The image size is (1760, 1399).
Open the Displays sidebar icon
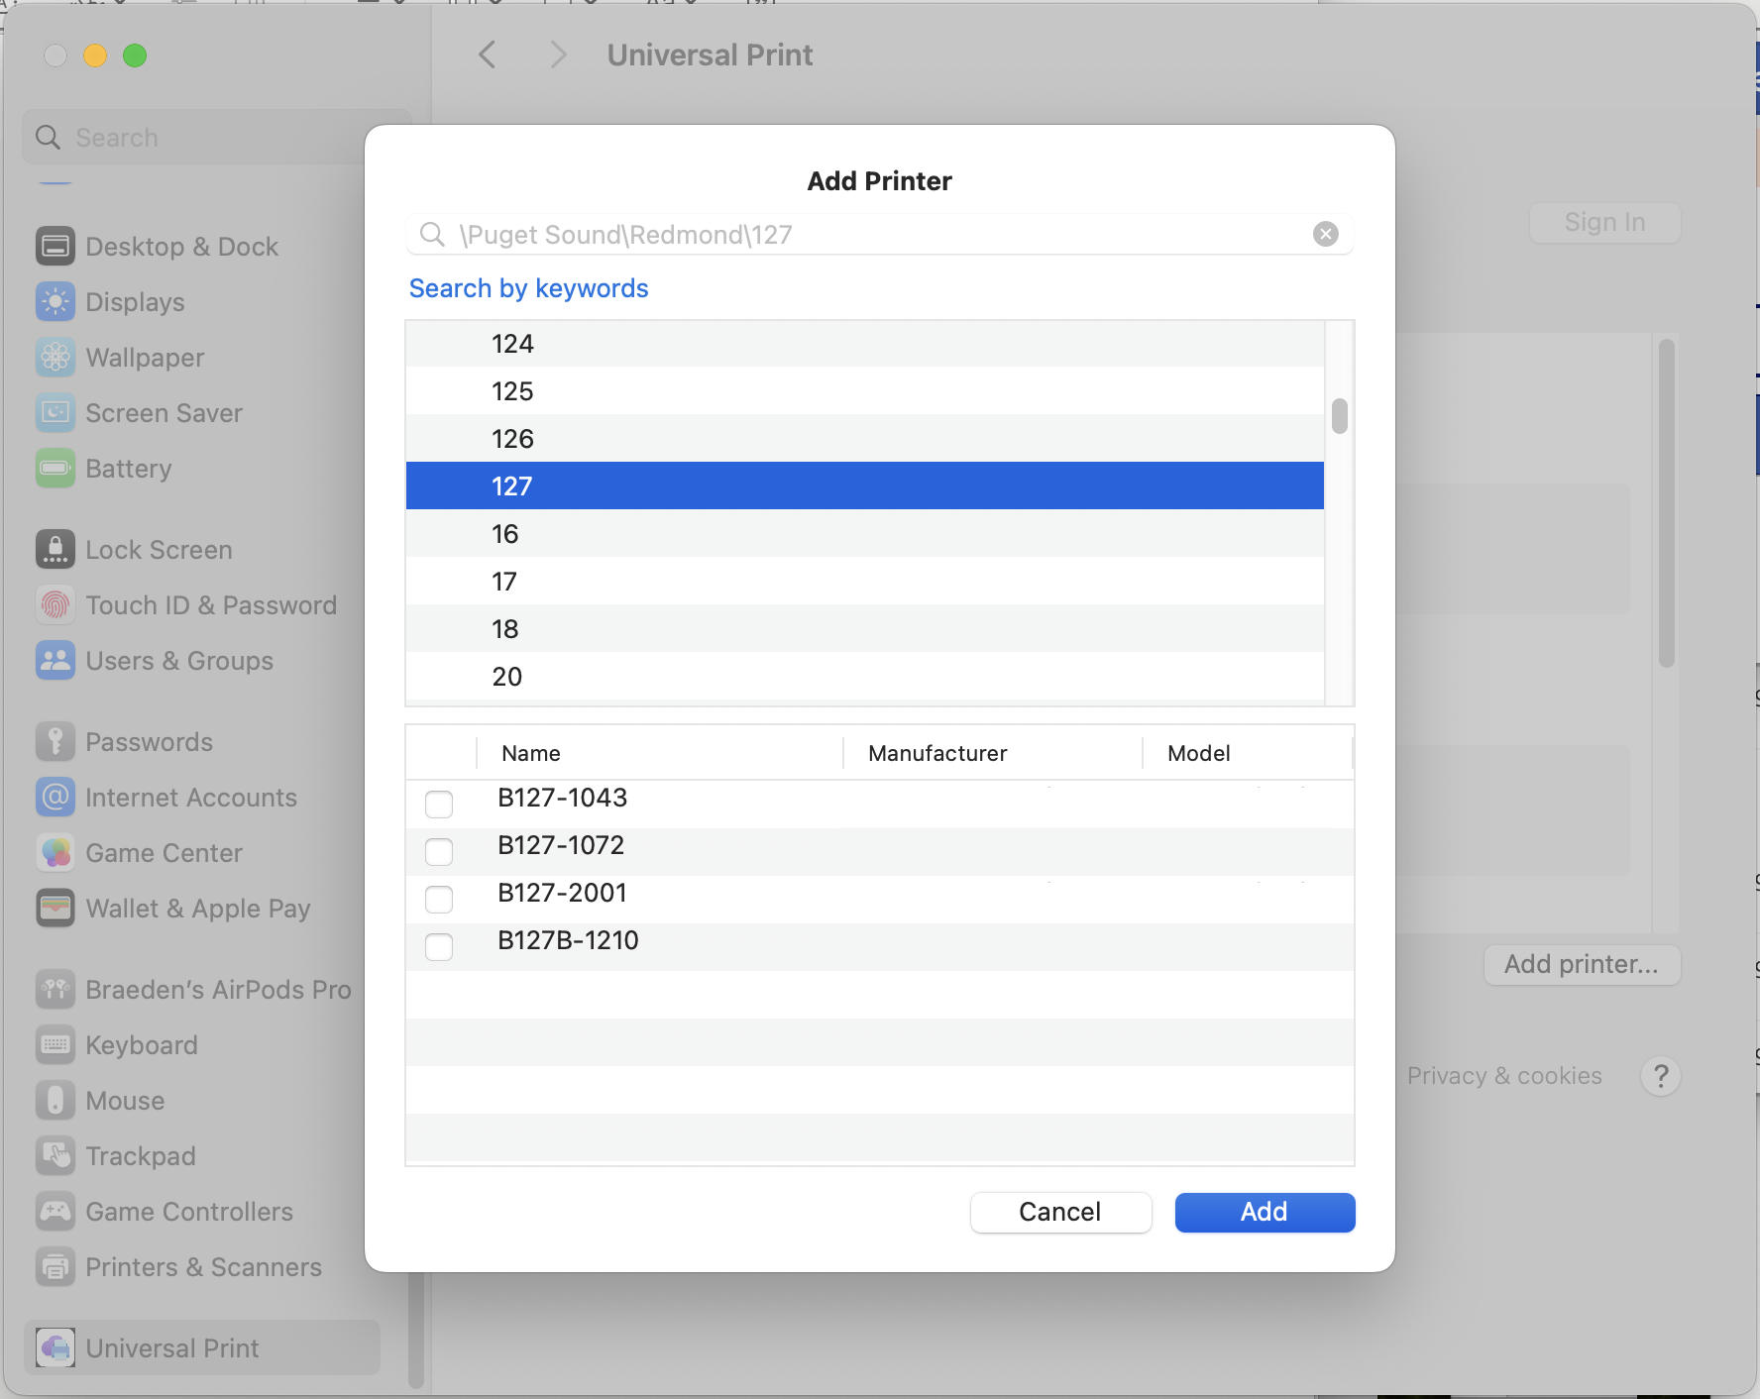[x=55, y=301]
